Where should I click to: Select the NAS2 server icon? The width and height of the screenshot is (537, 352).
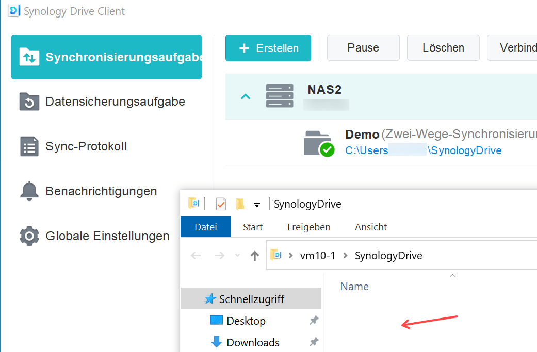[x=279, y=96]
